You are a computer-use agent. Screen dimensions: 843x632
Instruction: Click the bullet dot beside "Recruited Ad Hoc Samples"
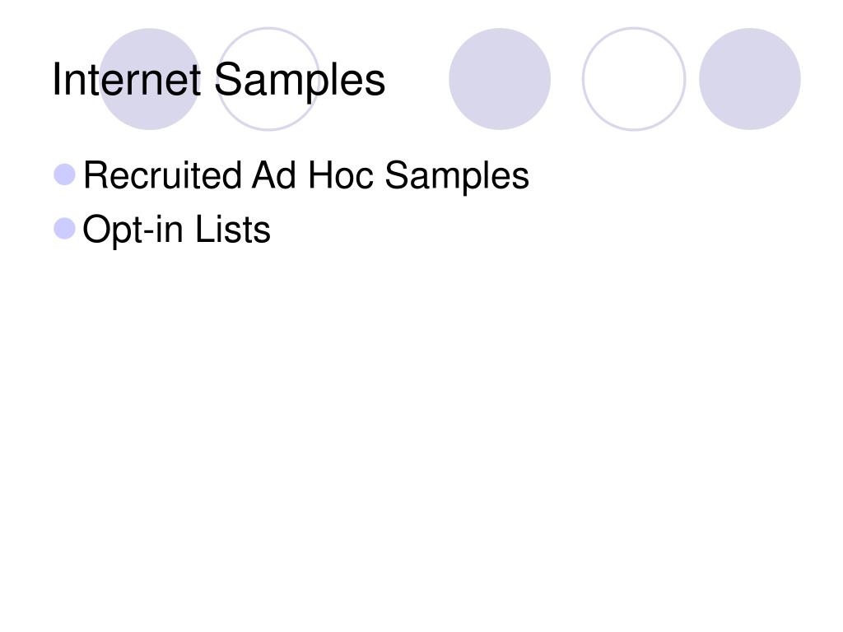click(65, 174)
